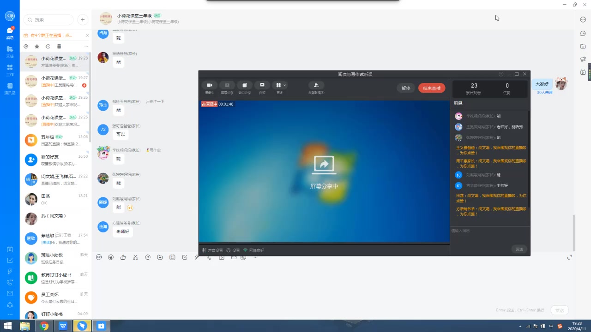Click the thumbs-up icon in chat toolbar
This screenshot has width=591, height=332.
tap(123, 257)
